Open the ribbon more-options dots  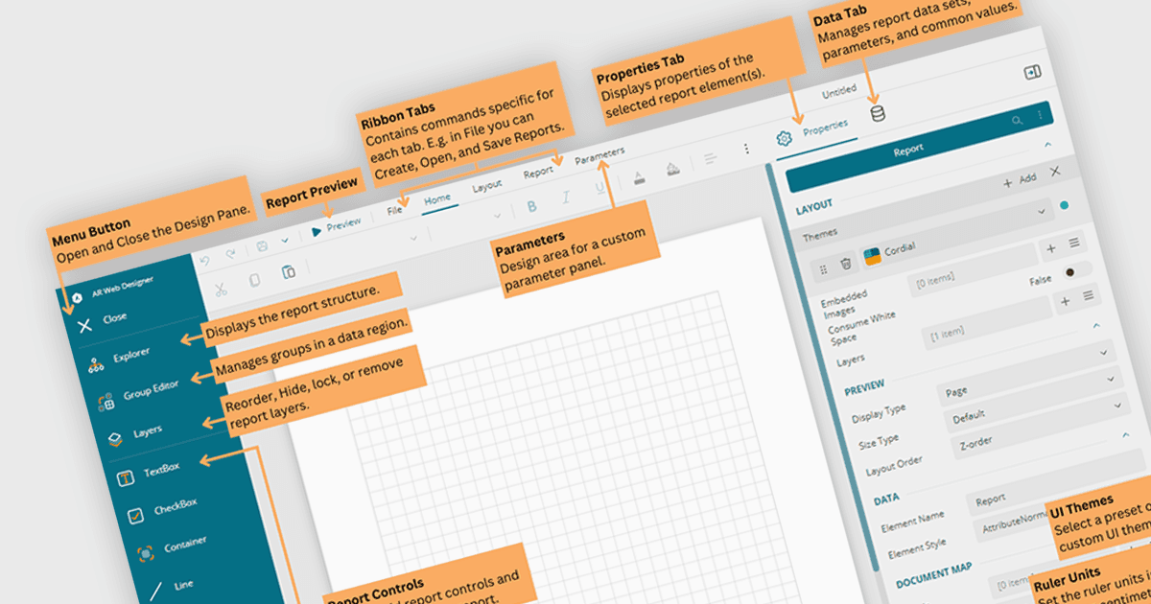[x=747, y=150]
